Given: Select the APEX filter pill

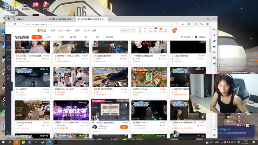Looking at the screenshot, I should 49,37.
